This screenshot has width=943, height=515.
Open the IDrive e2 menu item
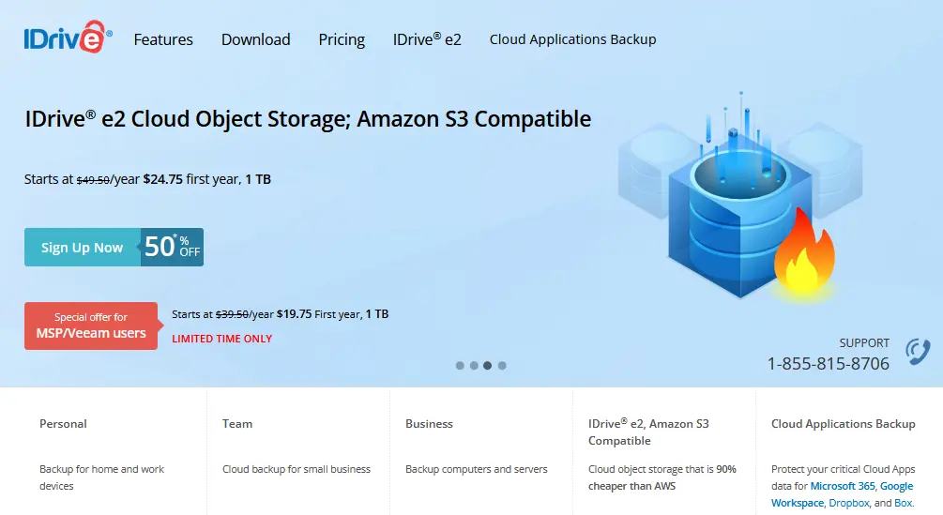pos(427,39)
